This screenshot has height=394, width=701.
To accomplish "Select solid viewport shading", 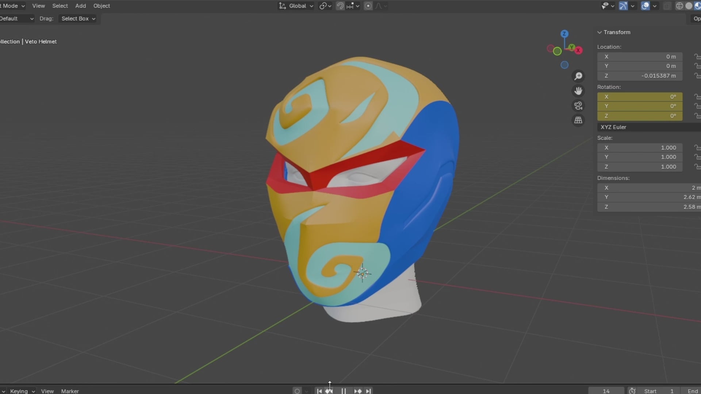I will point(689,6).
